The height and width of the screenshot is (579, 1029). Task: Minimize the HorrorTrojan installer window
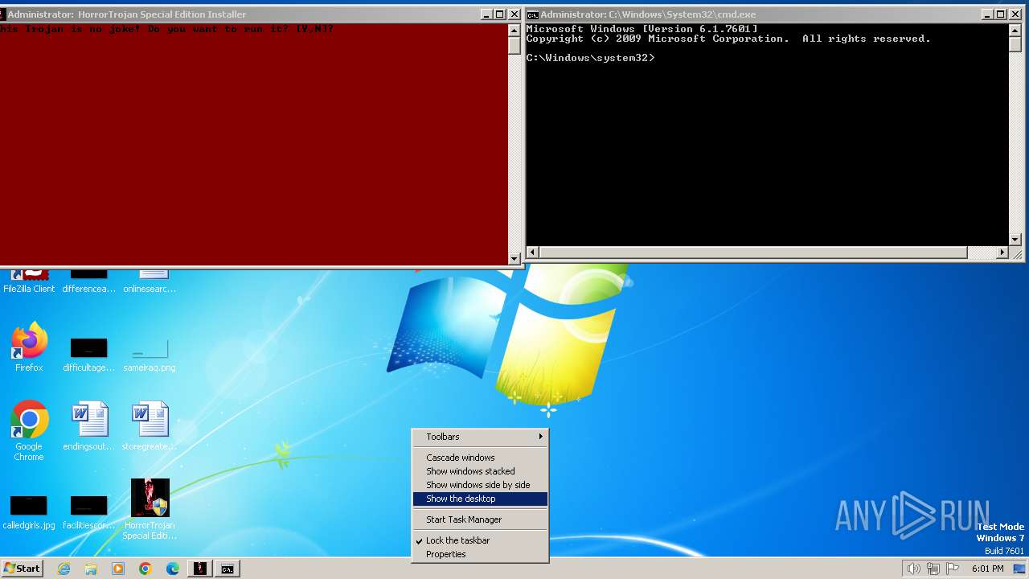[x=486, y=14]
